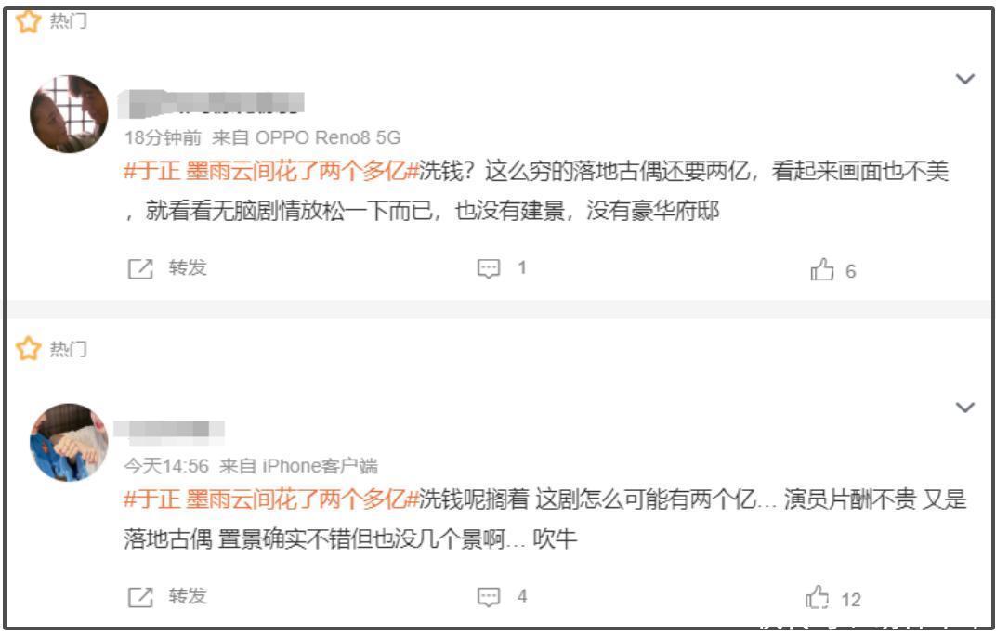996x635 pixels.
Task: Click the 热门 star icon above the second post
Action: pos(28,349)
